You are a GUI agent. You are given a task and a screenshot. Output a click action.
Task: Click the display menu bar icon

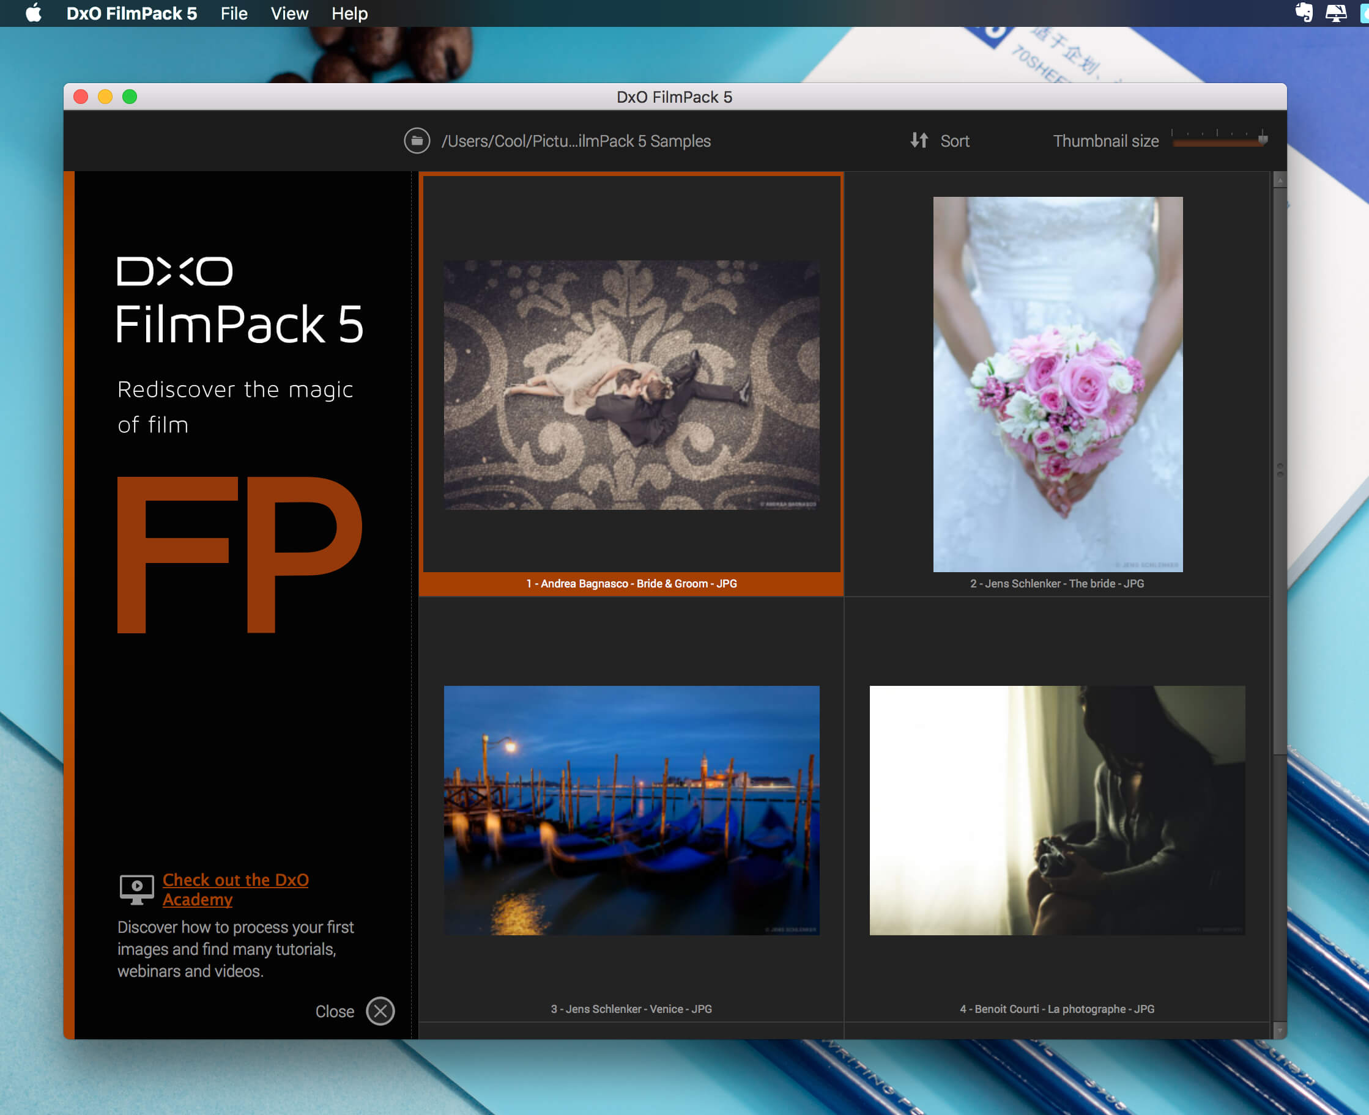click(1335, 13)
